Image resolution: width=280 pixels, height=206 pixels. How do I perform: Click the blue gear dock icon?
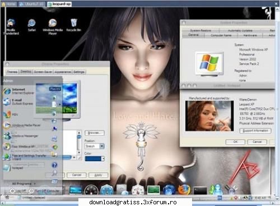pos(106,190)
